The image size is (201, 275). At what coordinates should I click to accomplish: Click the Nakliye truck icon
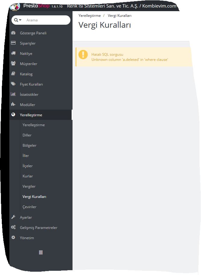[13, 53]
